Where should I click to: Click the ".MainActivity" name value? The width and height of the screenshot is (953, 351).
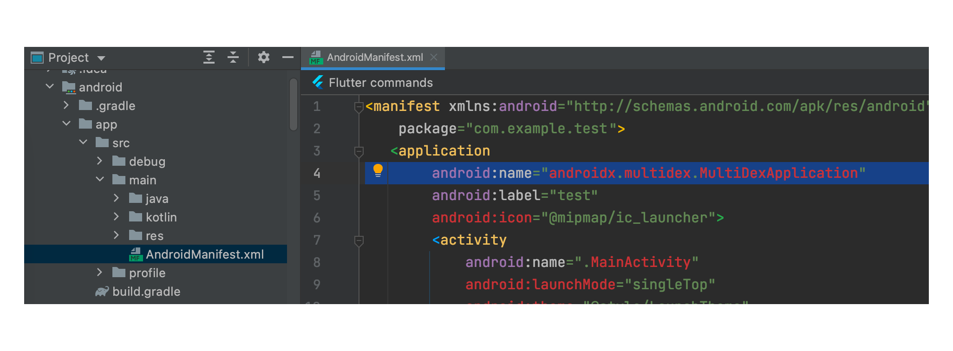(636, 262)
